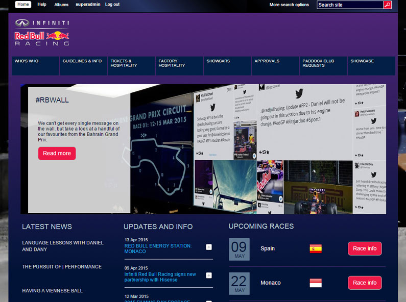Viewport: 406px width, 302px height.
Task: Open Language Lessons with Daniel and Dany
Action: point(63,246)
